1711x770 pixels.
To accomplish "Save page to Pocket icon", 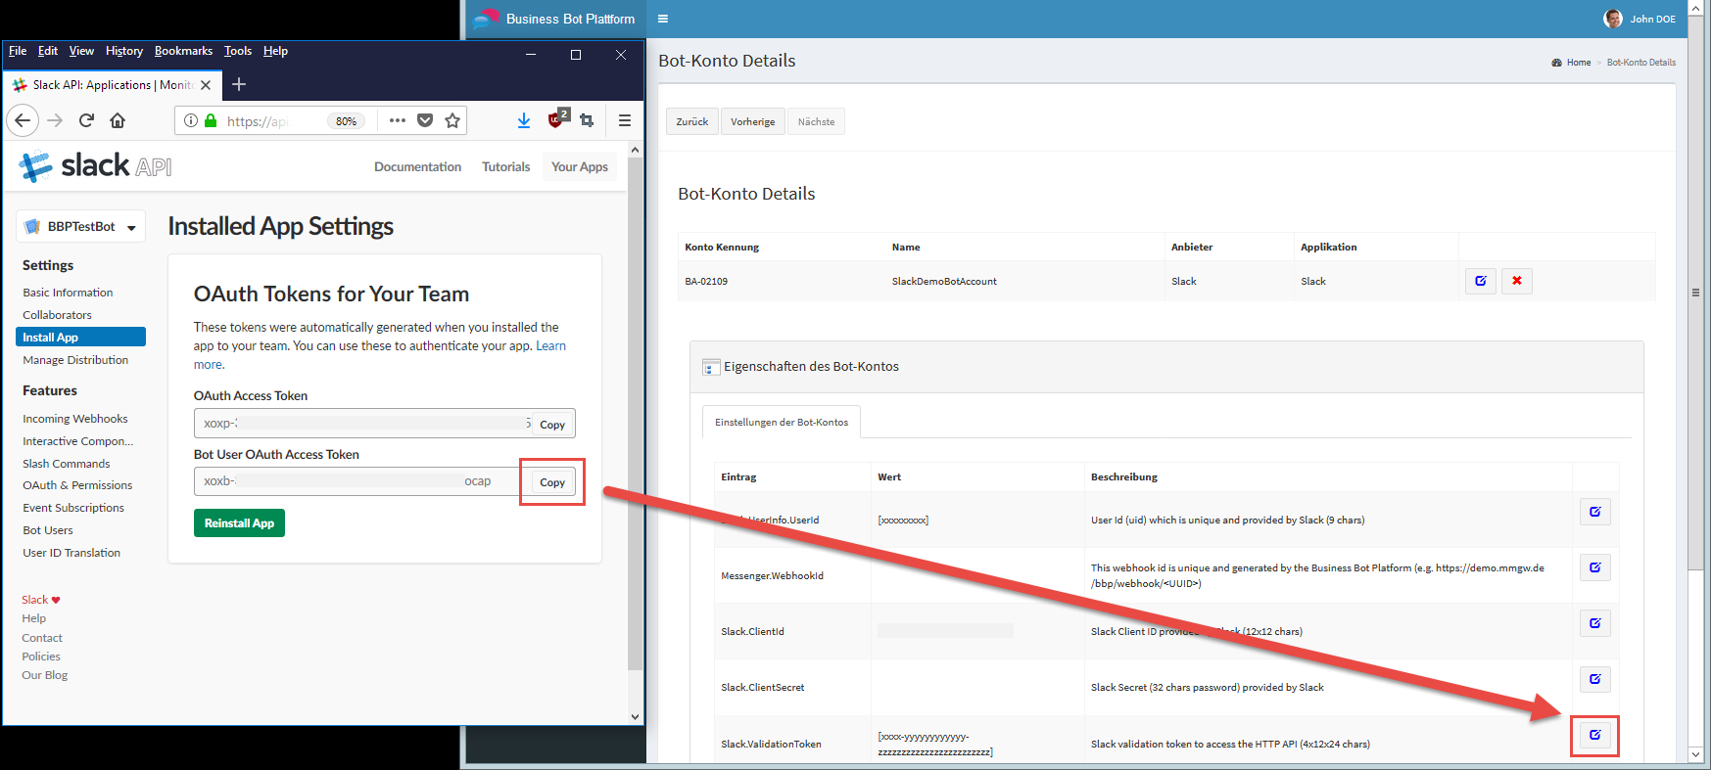I will (x=425, y=120).
